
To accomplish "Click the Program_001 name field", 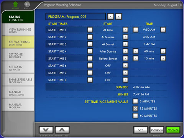I will coord(76,16).
